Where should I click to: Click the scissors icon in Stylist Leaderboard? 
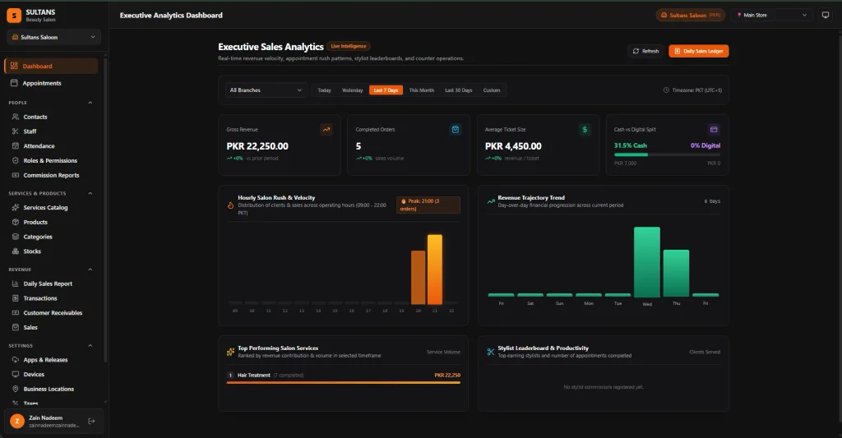pos(490,352)
